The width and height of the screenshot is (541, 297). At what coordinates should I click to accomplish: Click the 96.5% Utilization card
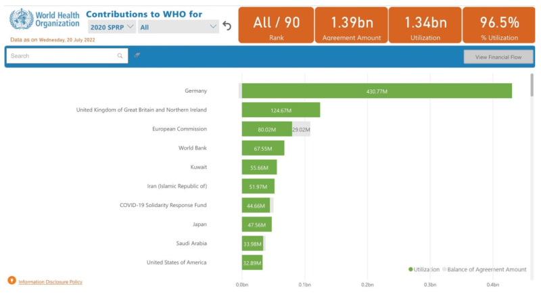499,25
